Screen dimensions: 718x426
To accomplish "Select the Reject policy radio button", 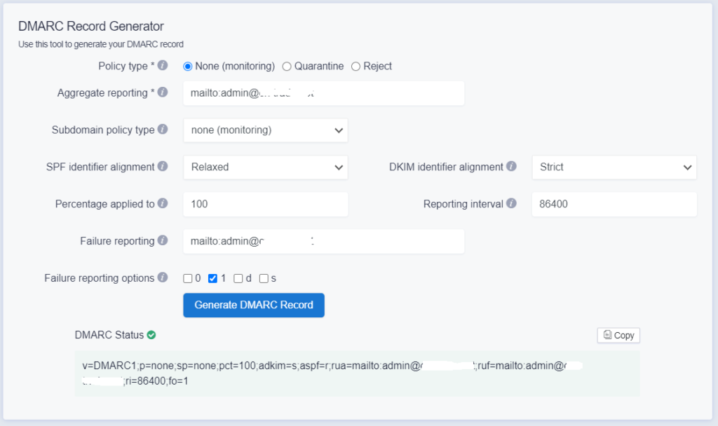I will click(355, 67).
